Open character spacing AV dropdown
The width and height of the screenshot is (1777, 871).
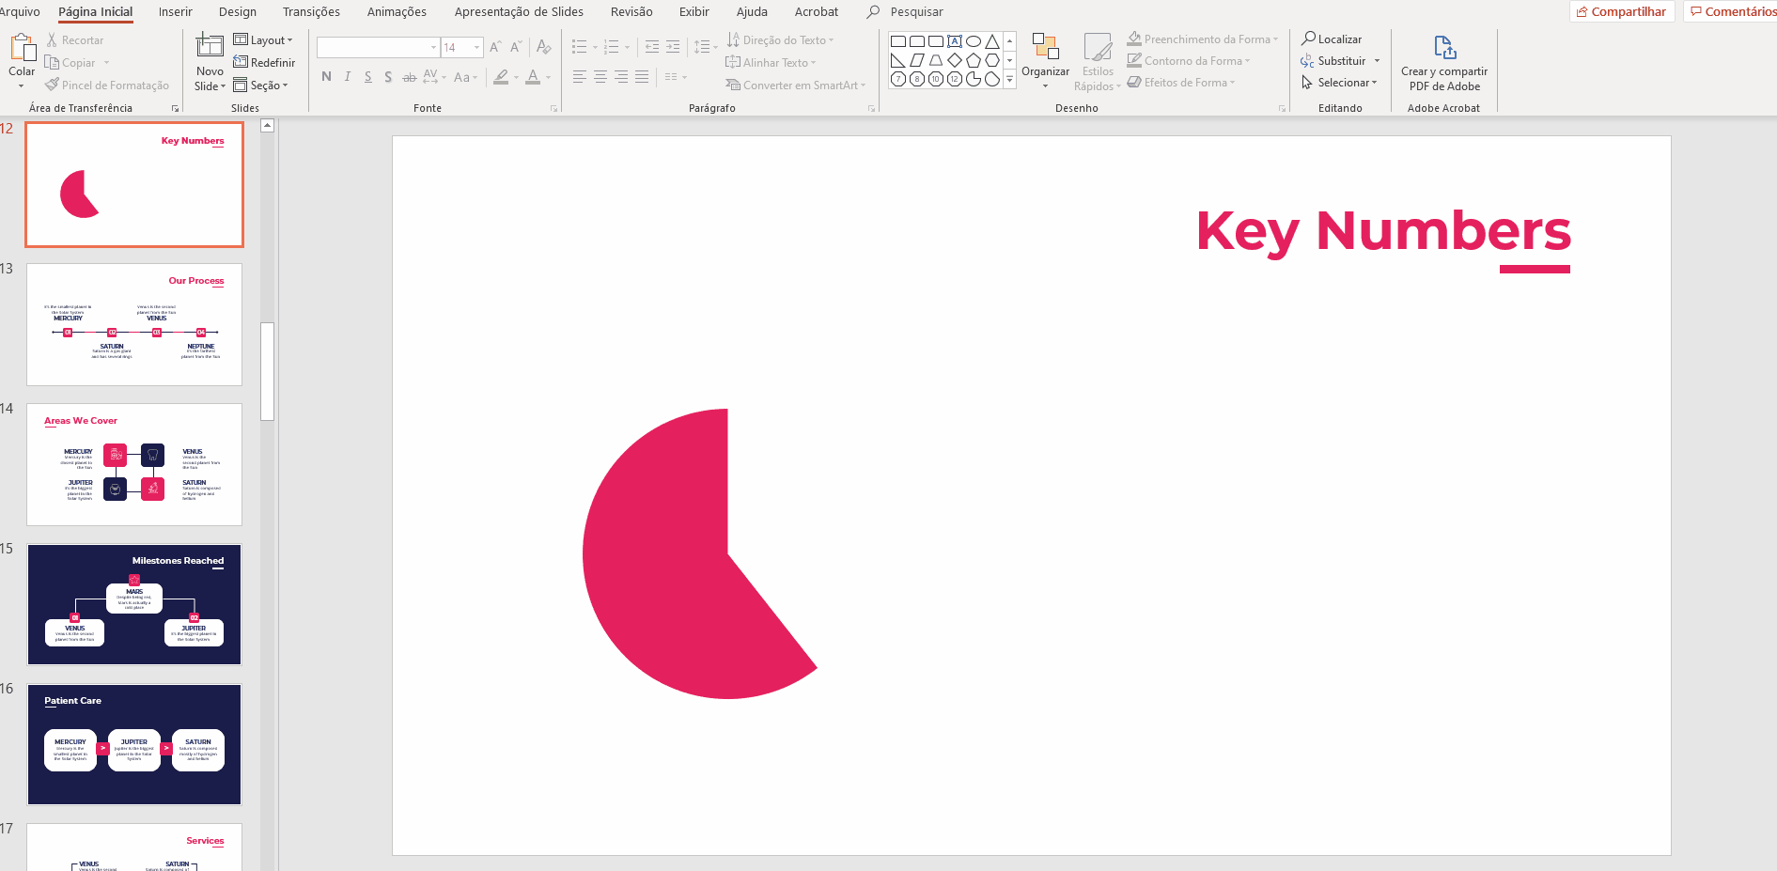(x=435, y=77)
